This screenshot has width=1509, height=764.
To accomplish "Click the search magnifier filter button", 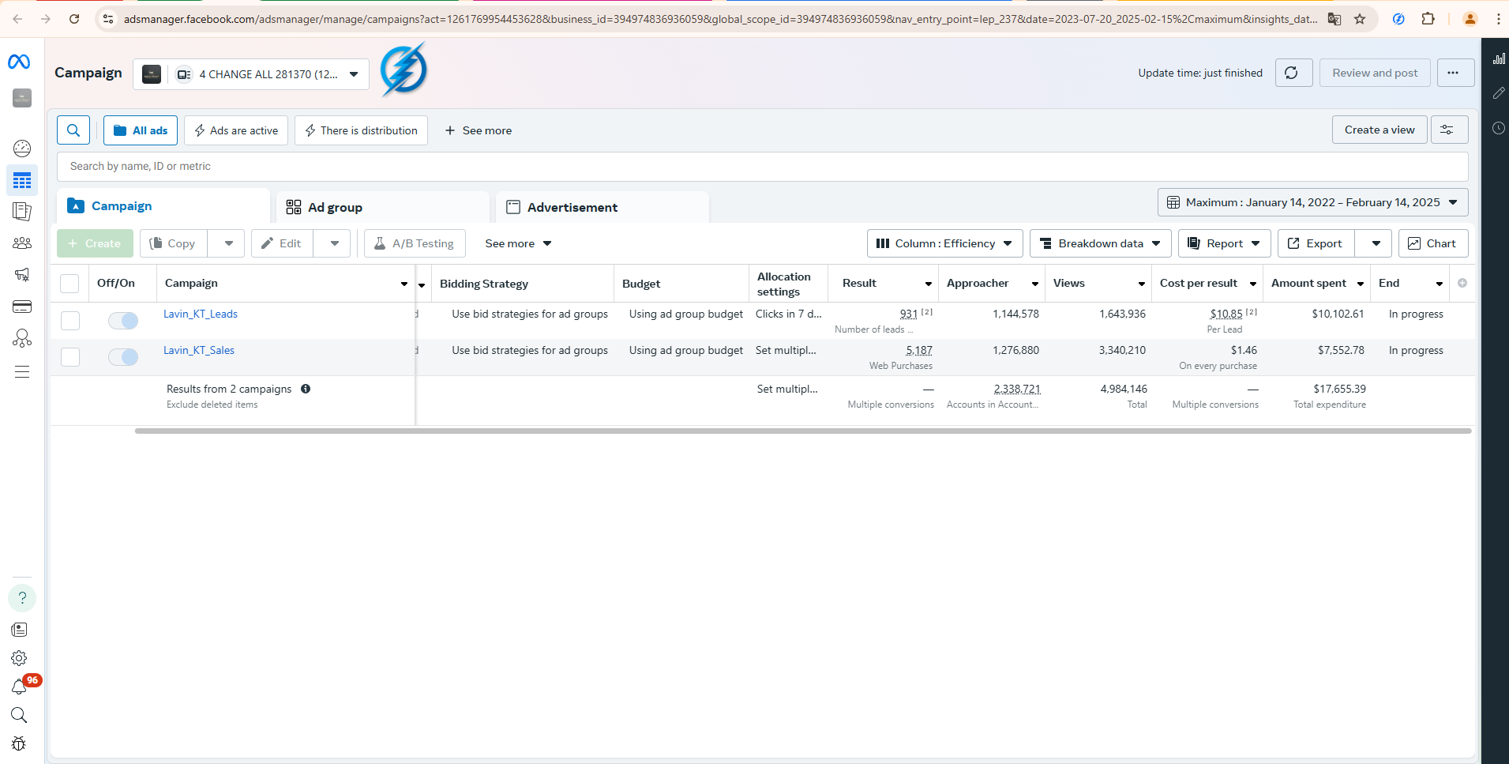I will coord(73,130).
